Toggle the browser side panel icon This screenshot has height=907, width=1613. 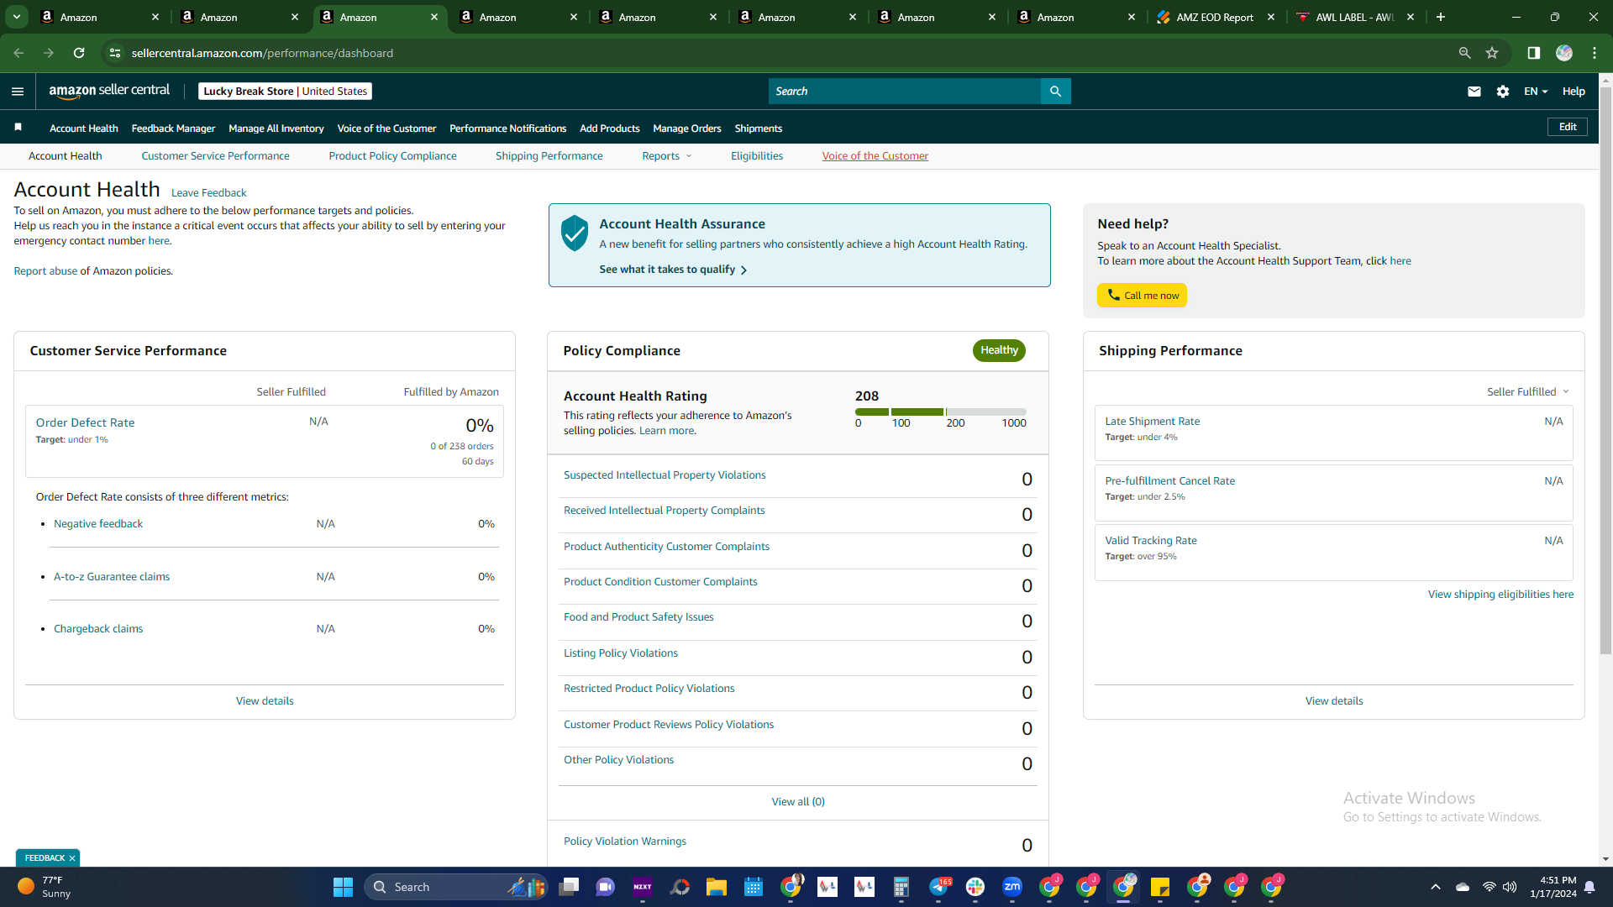click(1534, 53)
